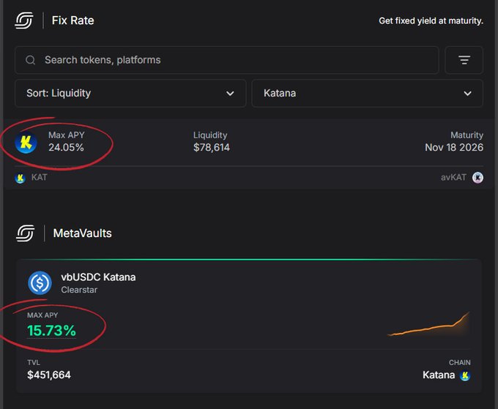Click the avKAT token icon
This screenshot has height=409, width=498.
(477, 177)
